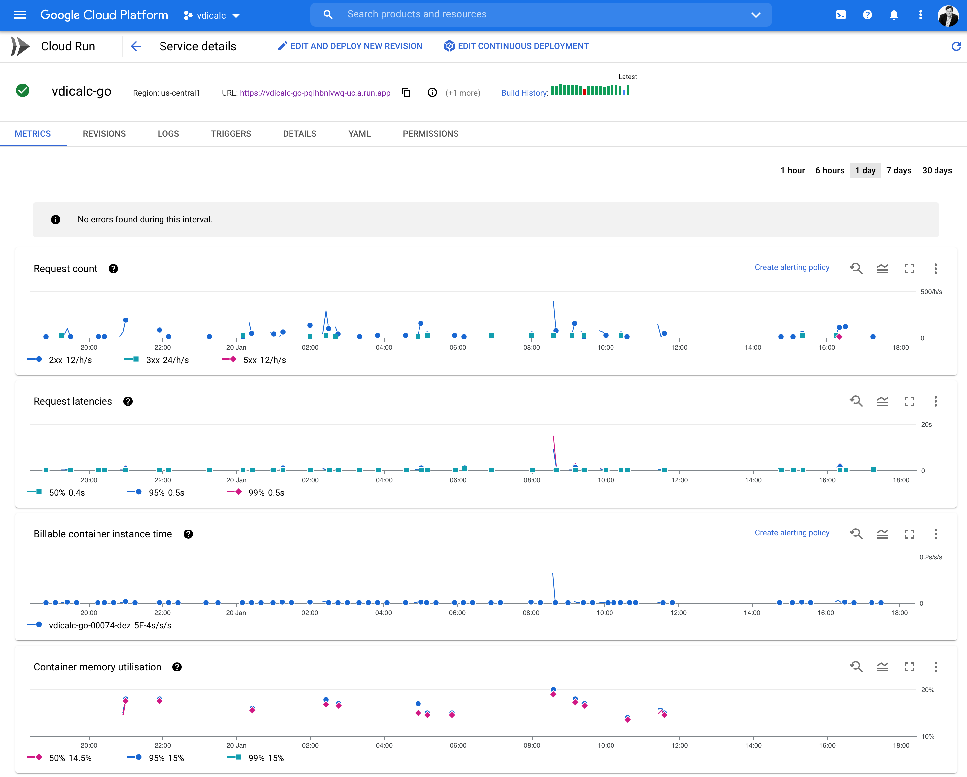Toggle the 3xx series in Request count legend
This screenshot has width=967, height=777.
click(x=157, y=360)
